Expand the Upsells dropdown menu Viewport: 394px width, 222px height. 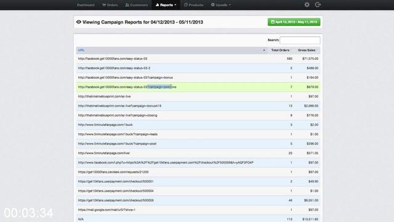[x=221, y=5]
